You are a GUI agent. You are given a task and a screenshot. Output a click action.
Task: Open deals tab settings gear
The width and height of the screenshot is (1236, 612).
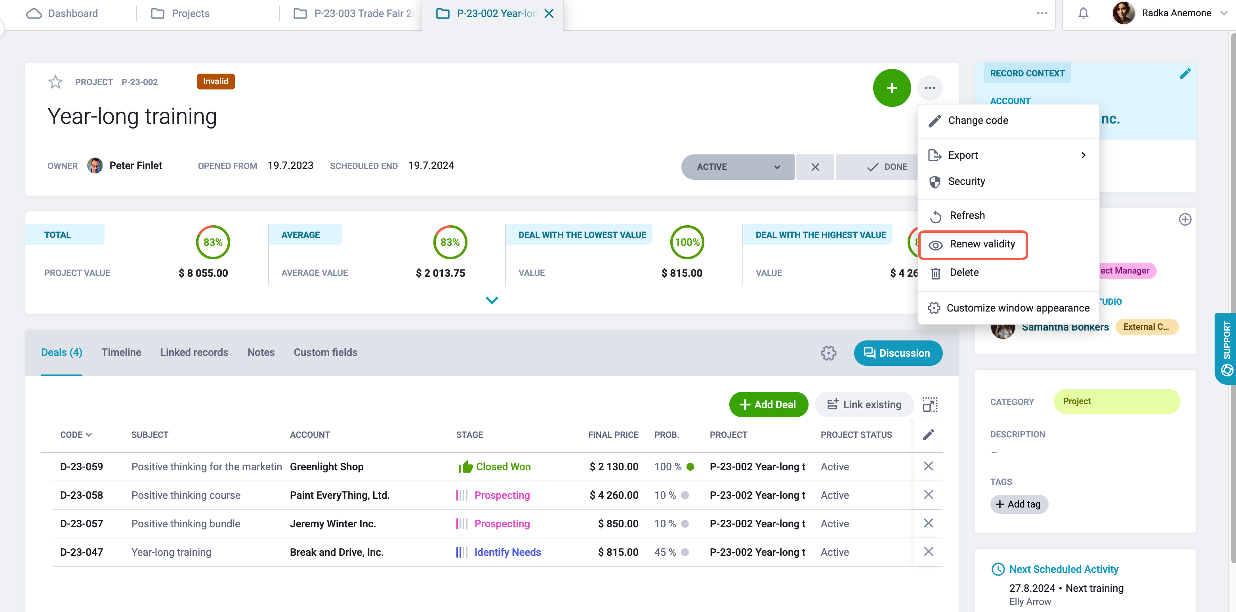[x=828, y=353]
